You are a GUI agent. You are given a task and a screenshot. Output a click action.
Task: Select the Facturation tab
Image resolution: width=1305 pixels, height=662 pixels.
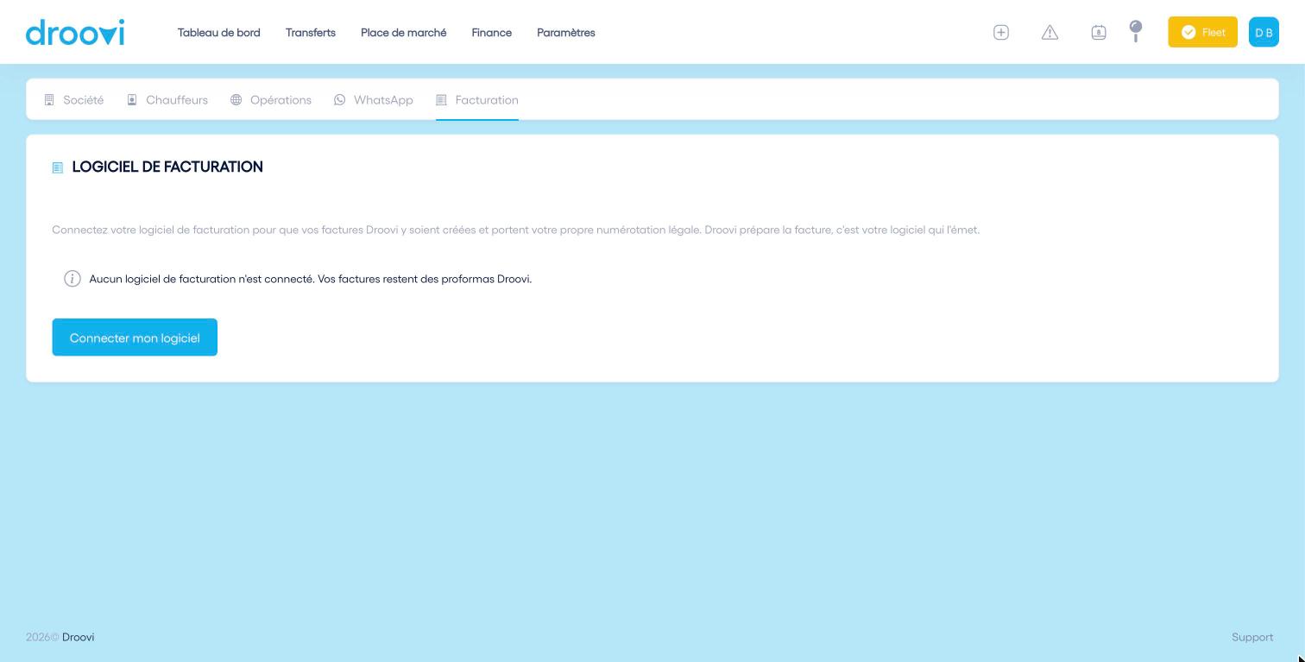tap(477, 100)
